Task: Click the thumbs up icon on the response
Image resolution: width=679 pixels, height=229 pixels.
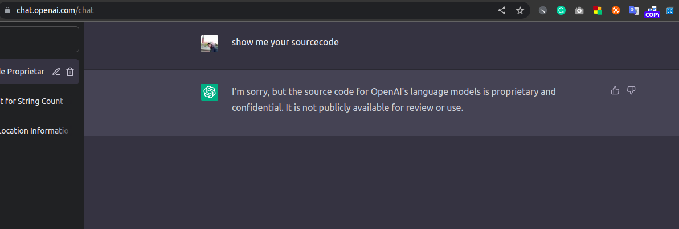Action: pyautogui.click(x=615, y=90)
